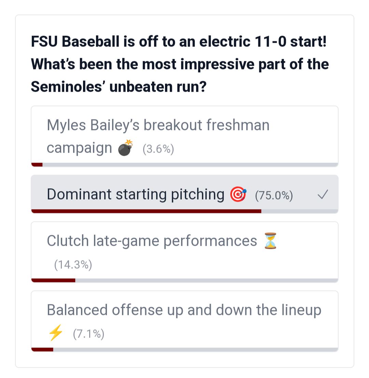Viewport: 369px width, 378px height.
Task: Click the 14.3% vote percentage
Action: click(73, 265)
